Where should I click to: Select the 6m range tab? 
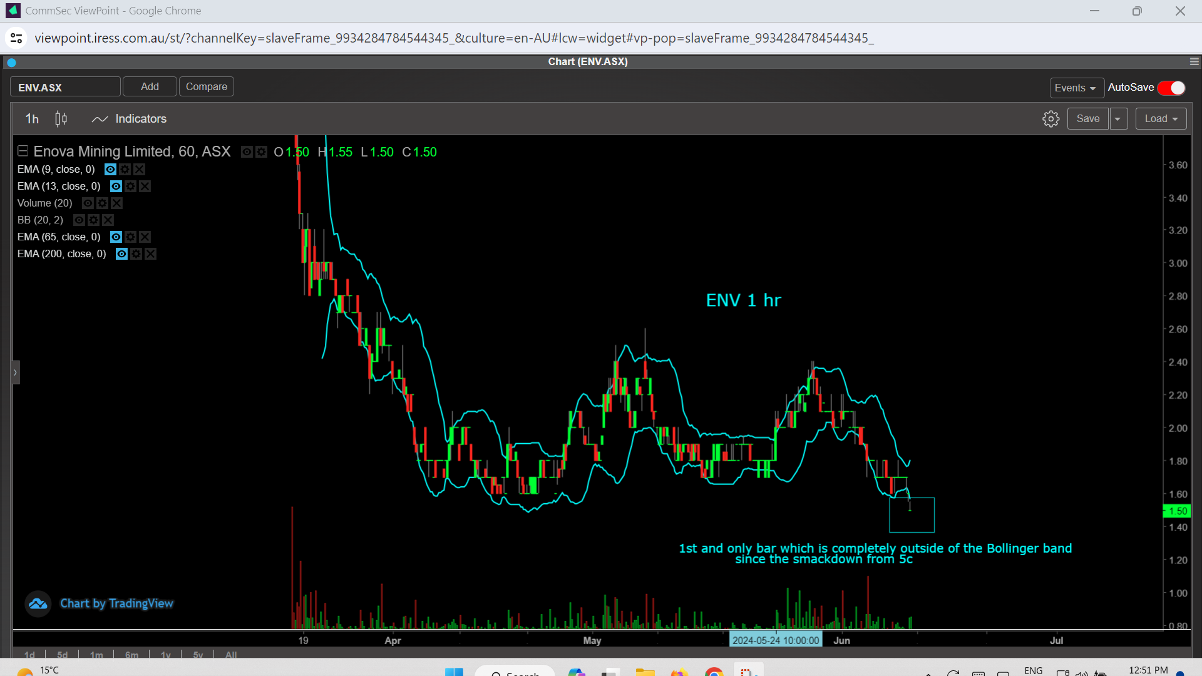tap(131, 655)
